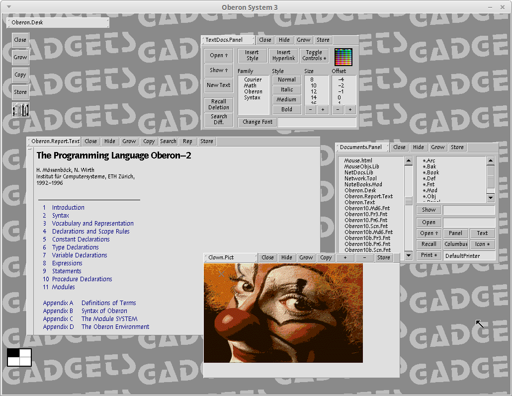Click Rep in the Oberon.Report.Text menu bar

tap(187, 142)
